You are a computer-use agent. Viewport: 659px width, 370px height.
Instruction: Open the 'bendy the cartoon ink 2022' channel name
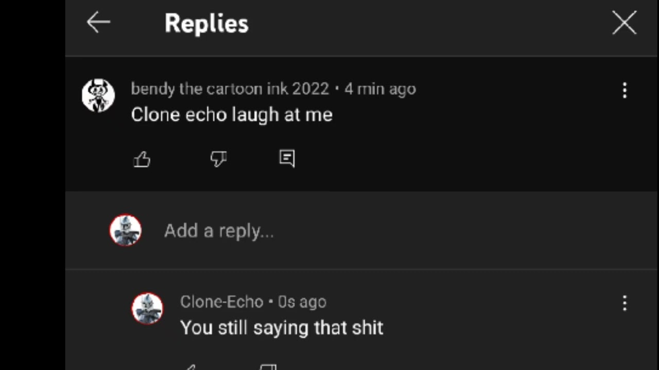[x=230, y=89]
